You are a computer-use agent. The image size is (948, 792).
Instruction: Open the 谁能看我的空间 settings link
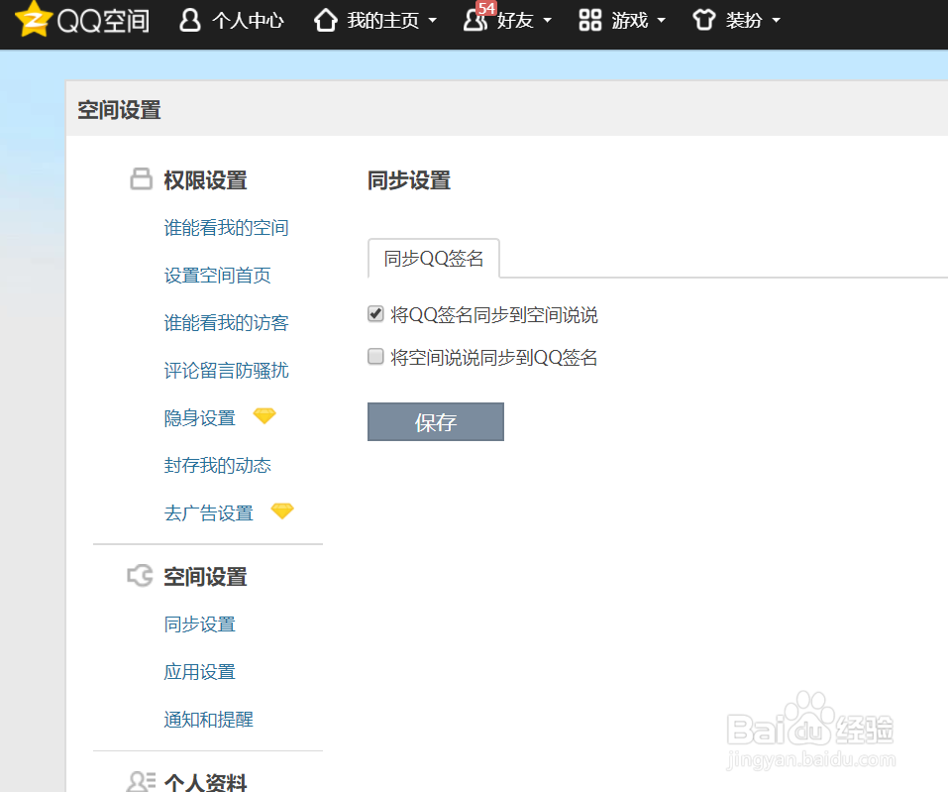coord(226,227)
